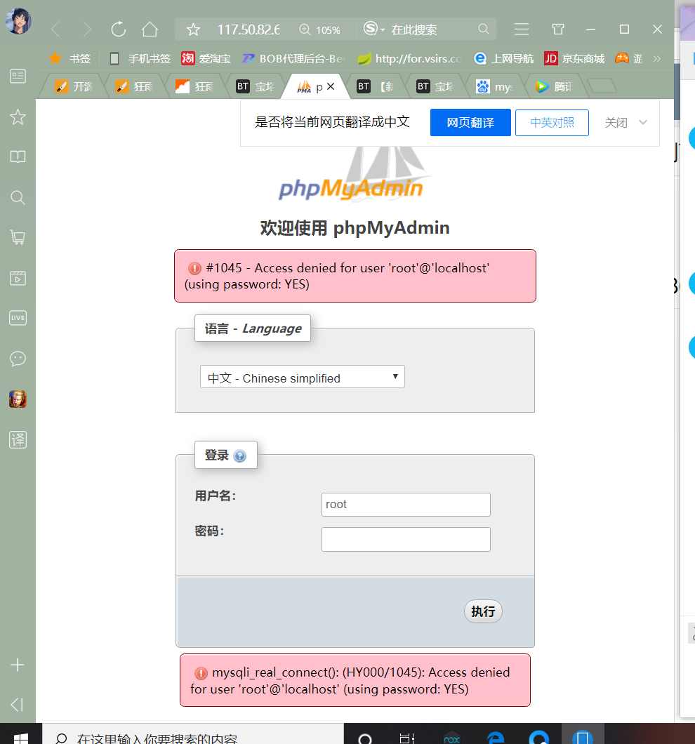Switch to the 狂雨 tab with orange icon
The height and width of the screenshot is (744, 695).
point(194,86)
